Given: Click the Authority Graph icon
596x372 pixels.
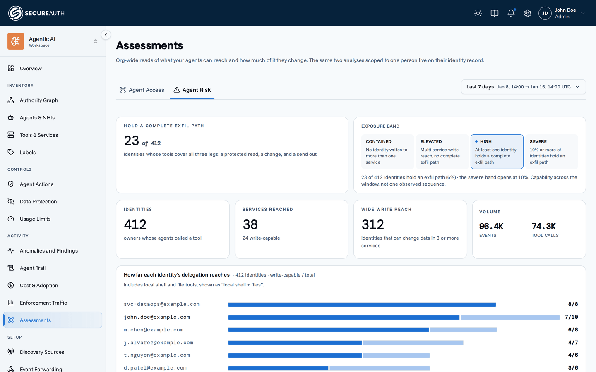Looking at the screenshot, I should coord(11,100).
